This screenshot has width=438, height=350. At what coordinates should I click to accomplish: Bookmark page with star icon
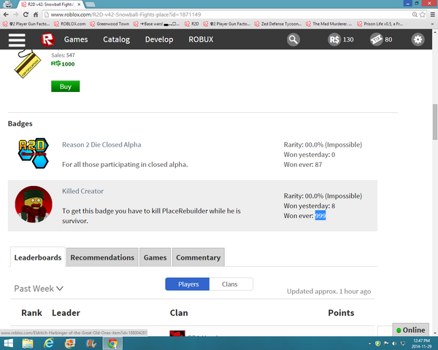423,15
